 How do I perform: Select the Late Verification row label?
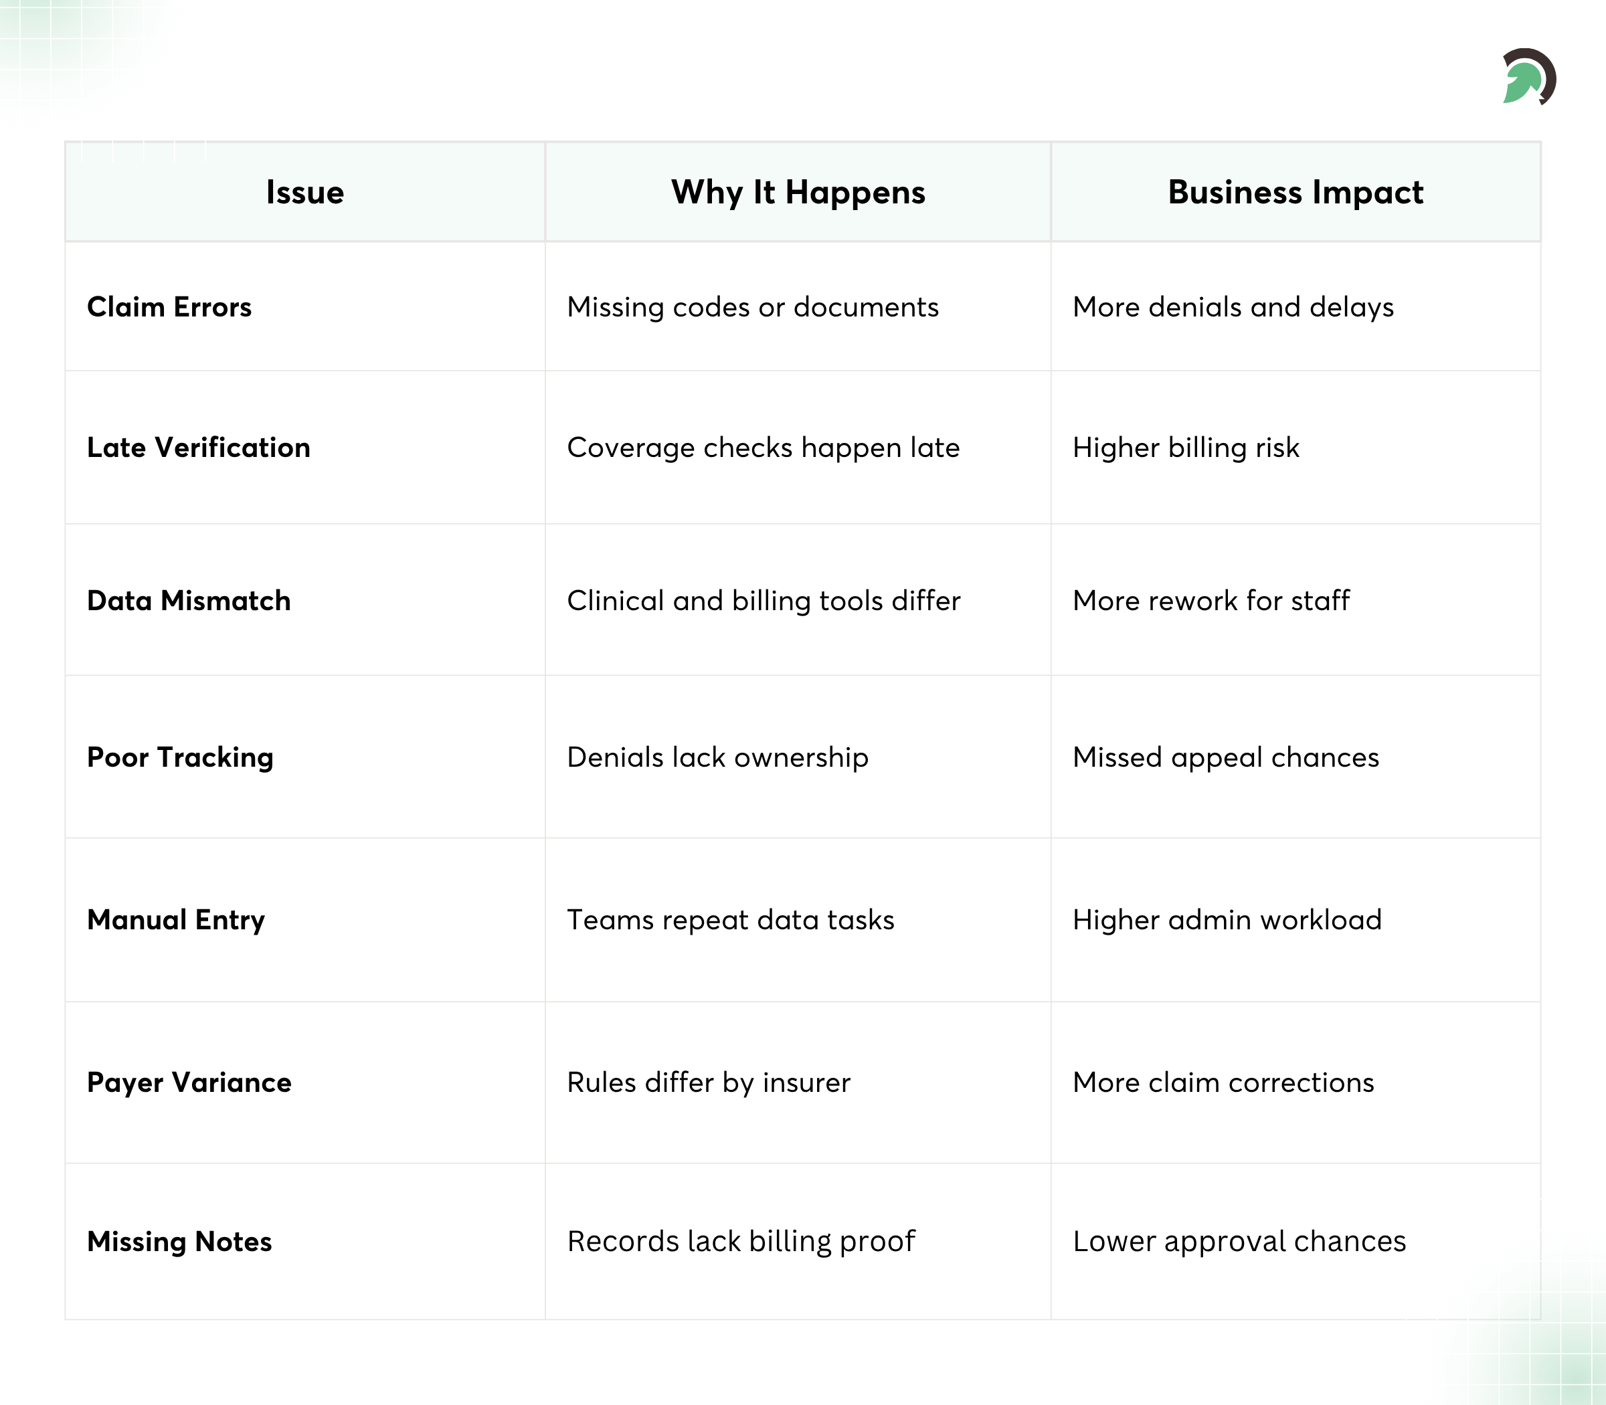click(198, 447)
